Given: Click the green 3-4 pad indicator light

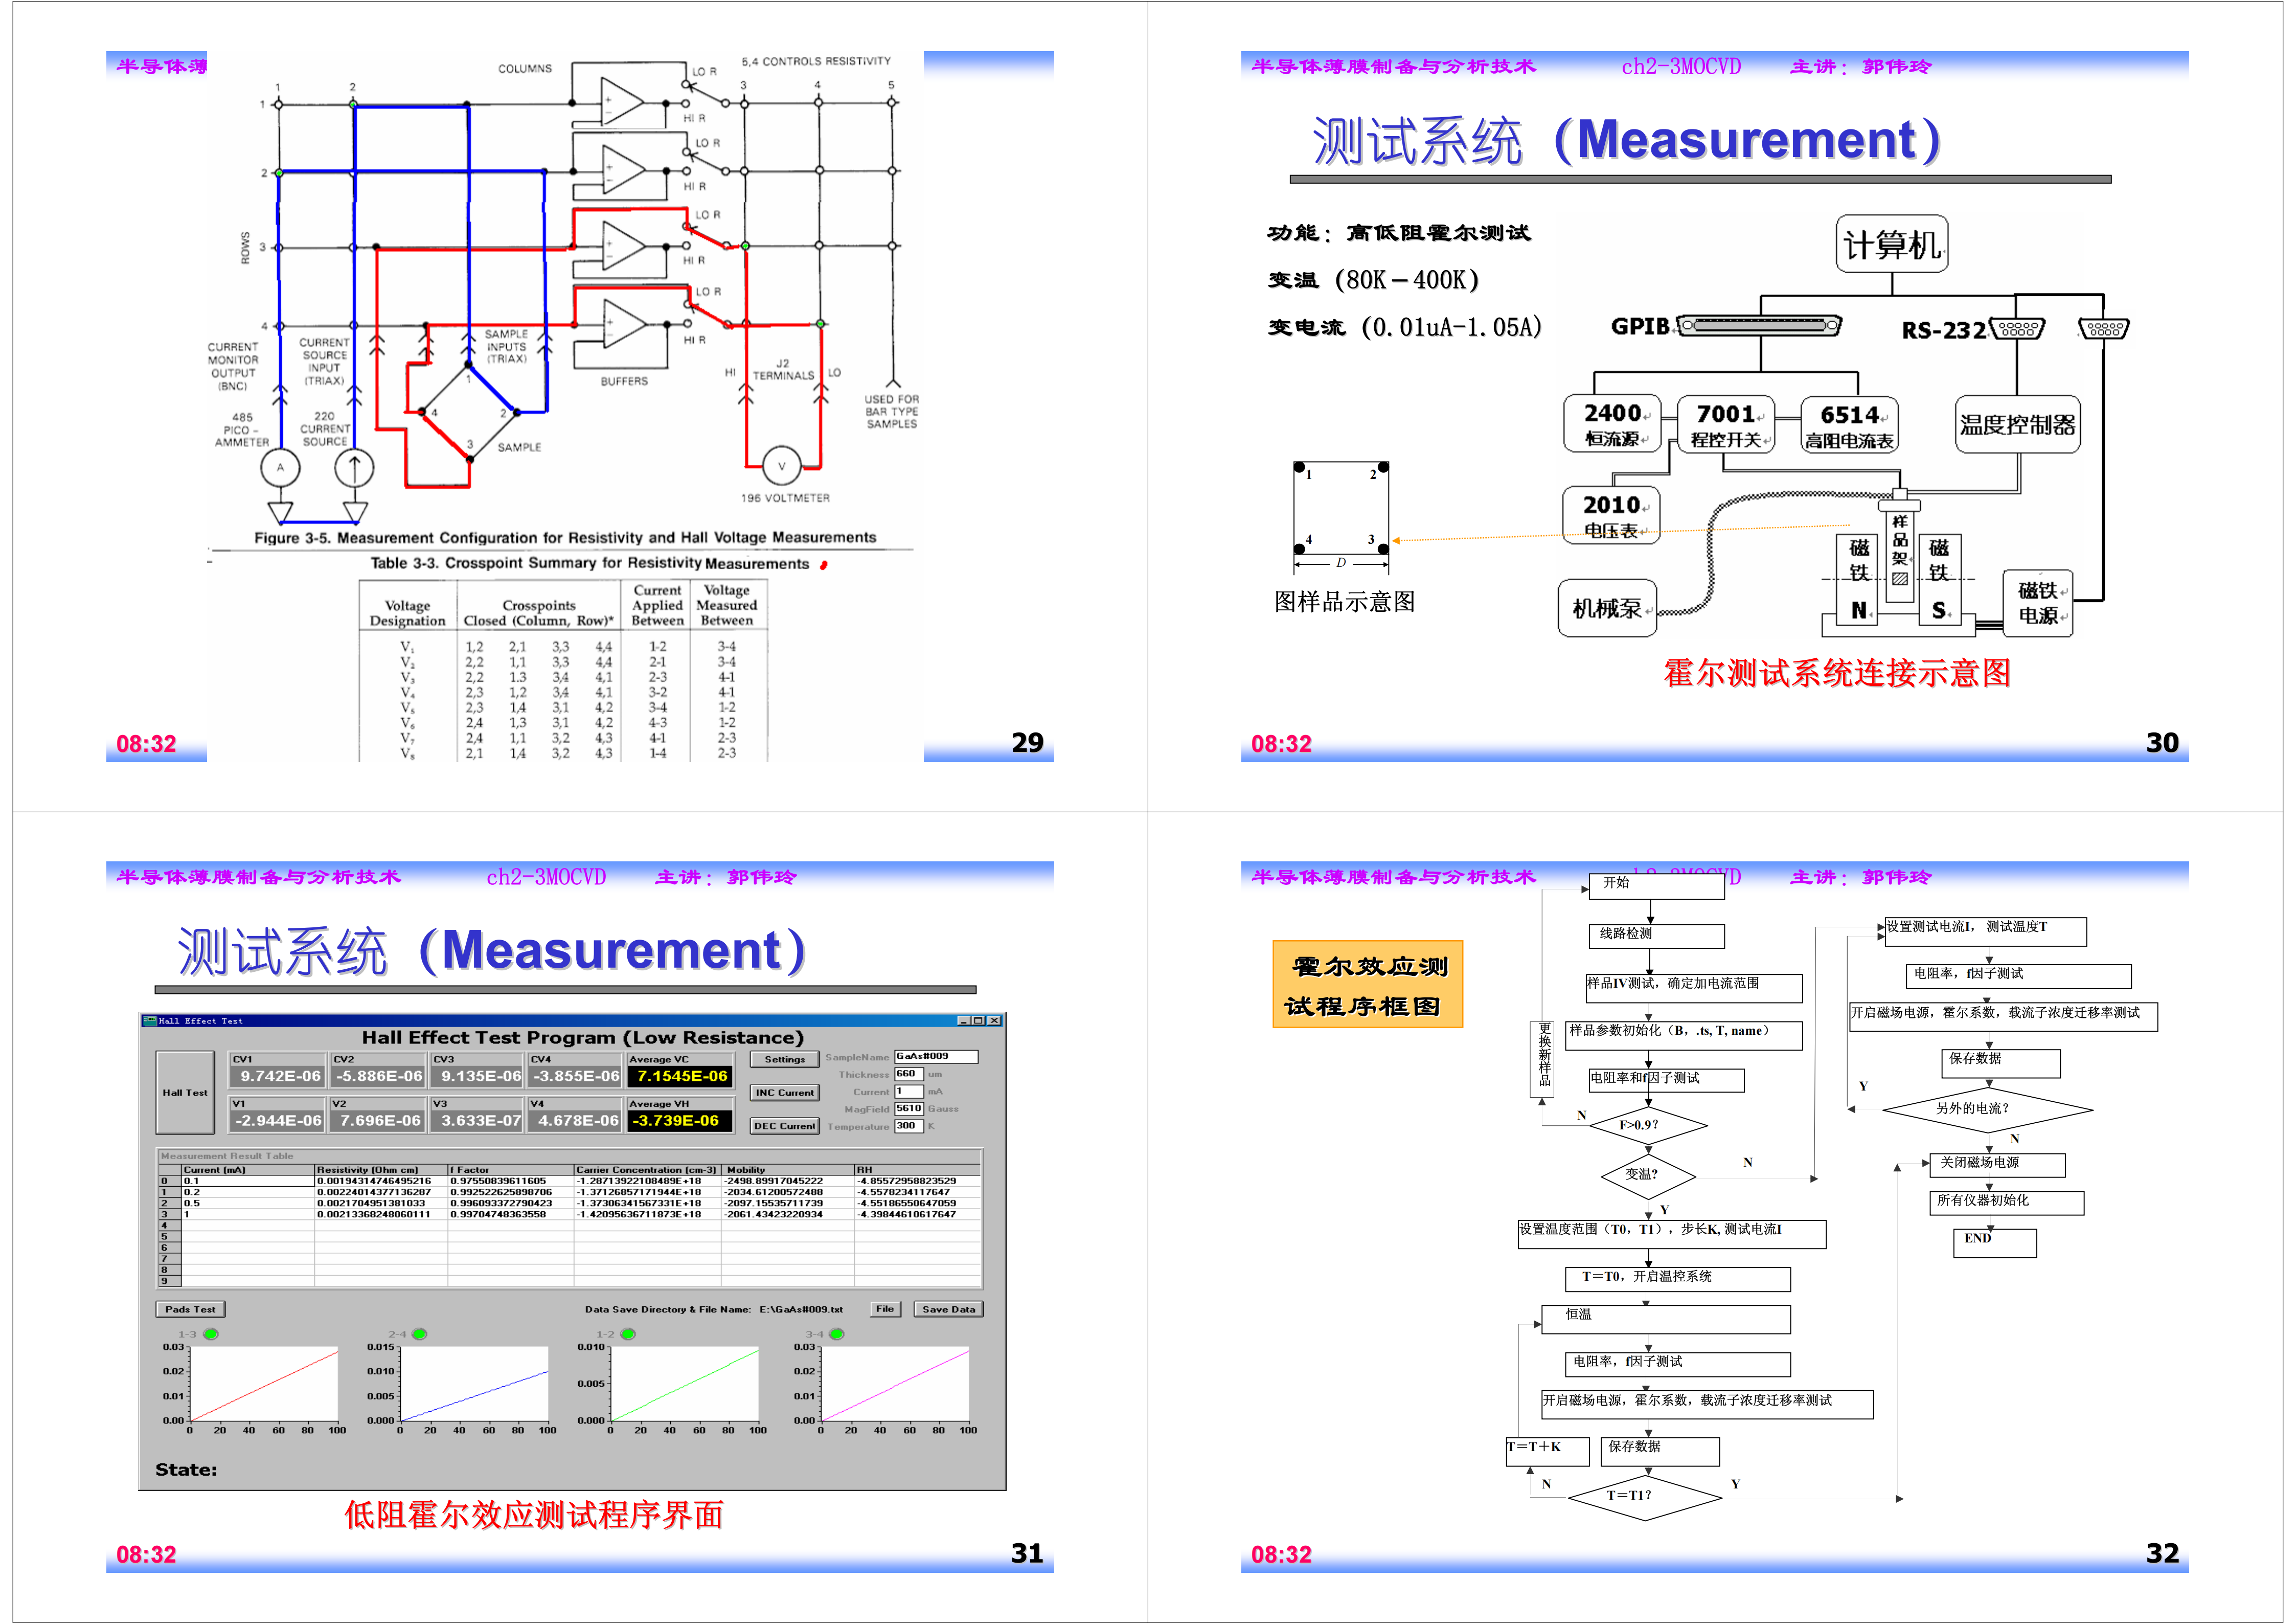Looking at the screenshot, I should [837, 1334].
